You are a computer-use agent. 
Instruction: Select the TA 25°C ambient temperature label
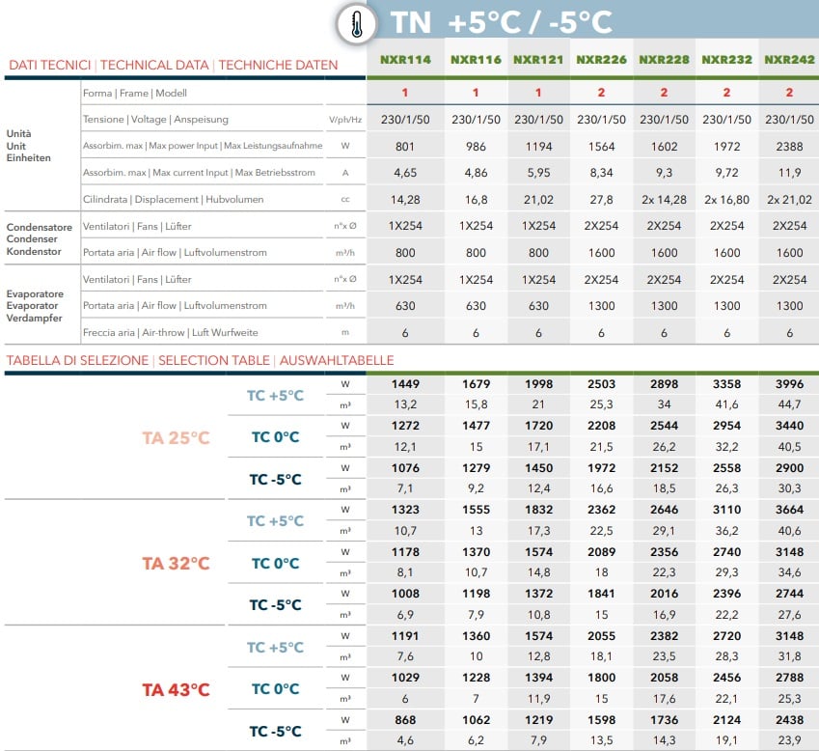(x=176, y=437)
